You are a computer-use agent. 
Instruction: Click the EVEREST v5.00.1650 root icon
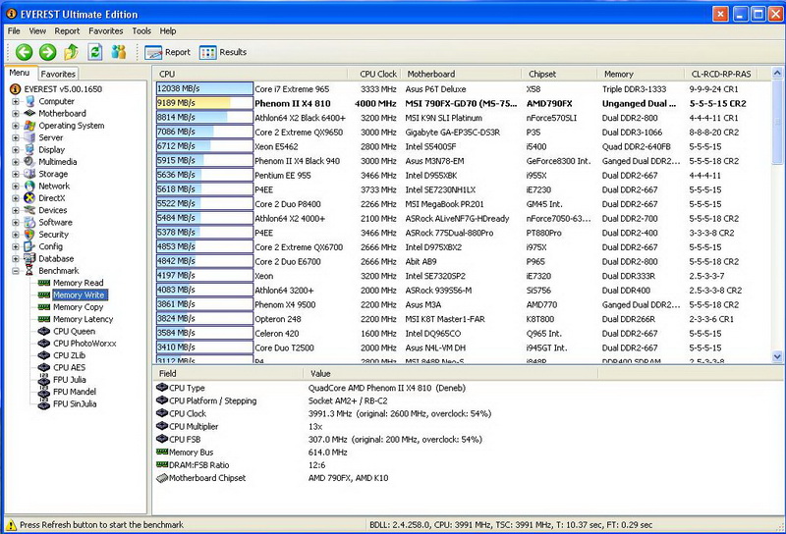coord(16,89)
